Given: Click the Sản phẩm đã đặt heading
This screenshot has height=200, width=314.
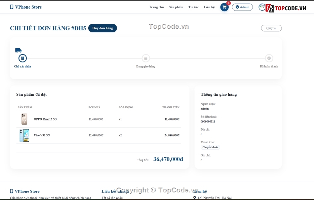Looking at the screenshot, I should click(x=31, y=94).
